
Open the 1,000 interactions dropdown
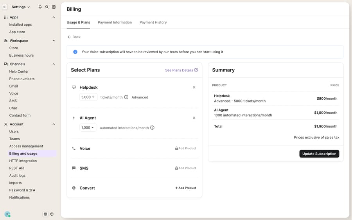coord(88,128)
